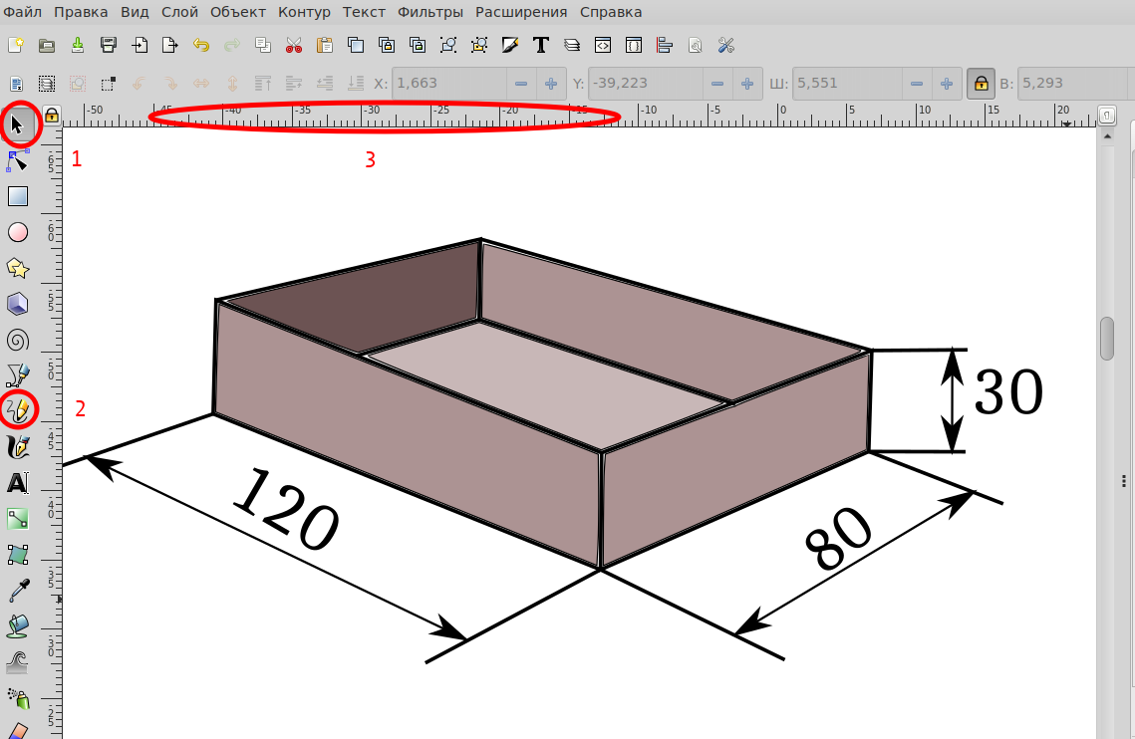Select the Text tool in toolbox

(x=17, y=482)
